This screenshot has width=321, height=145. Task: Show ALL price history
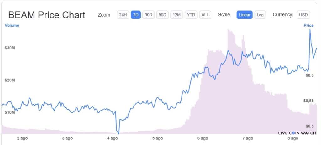(205, 15)
